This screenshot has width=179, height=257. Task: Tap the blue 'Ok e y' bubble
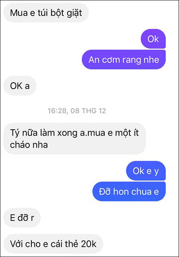point(146,171)
